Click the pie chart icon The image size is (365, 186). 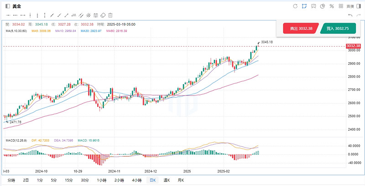[x=322, y=6]
